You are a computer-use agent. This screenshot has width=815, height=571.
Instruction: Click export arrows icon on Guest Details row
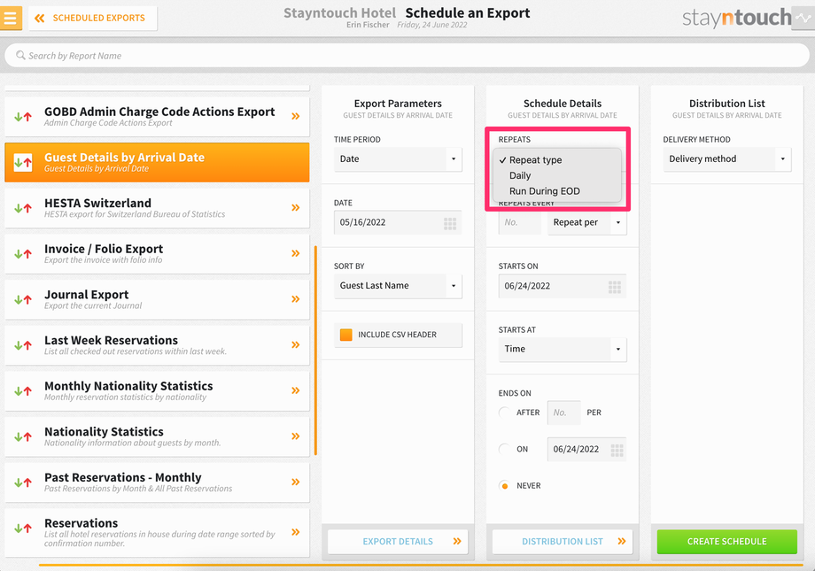tap(23, 163)
